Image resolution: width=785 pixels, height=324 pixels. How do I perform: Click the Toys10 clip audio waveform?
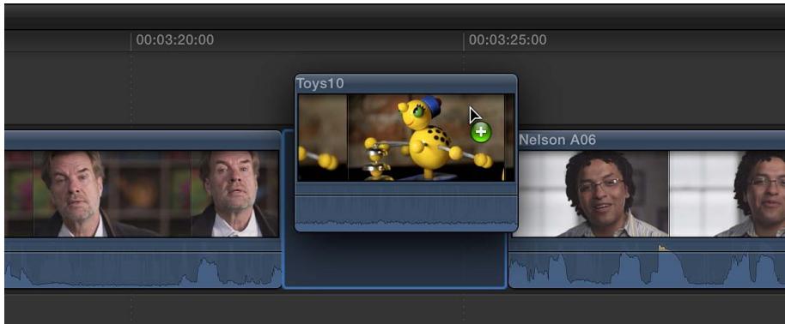tap(406, 213)
